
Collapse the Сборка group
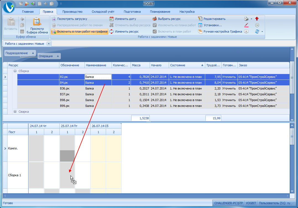tap(15, 71)
